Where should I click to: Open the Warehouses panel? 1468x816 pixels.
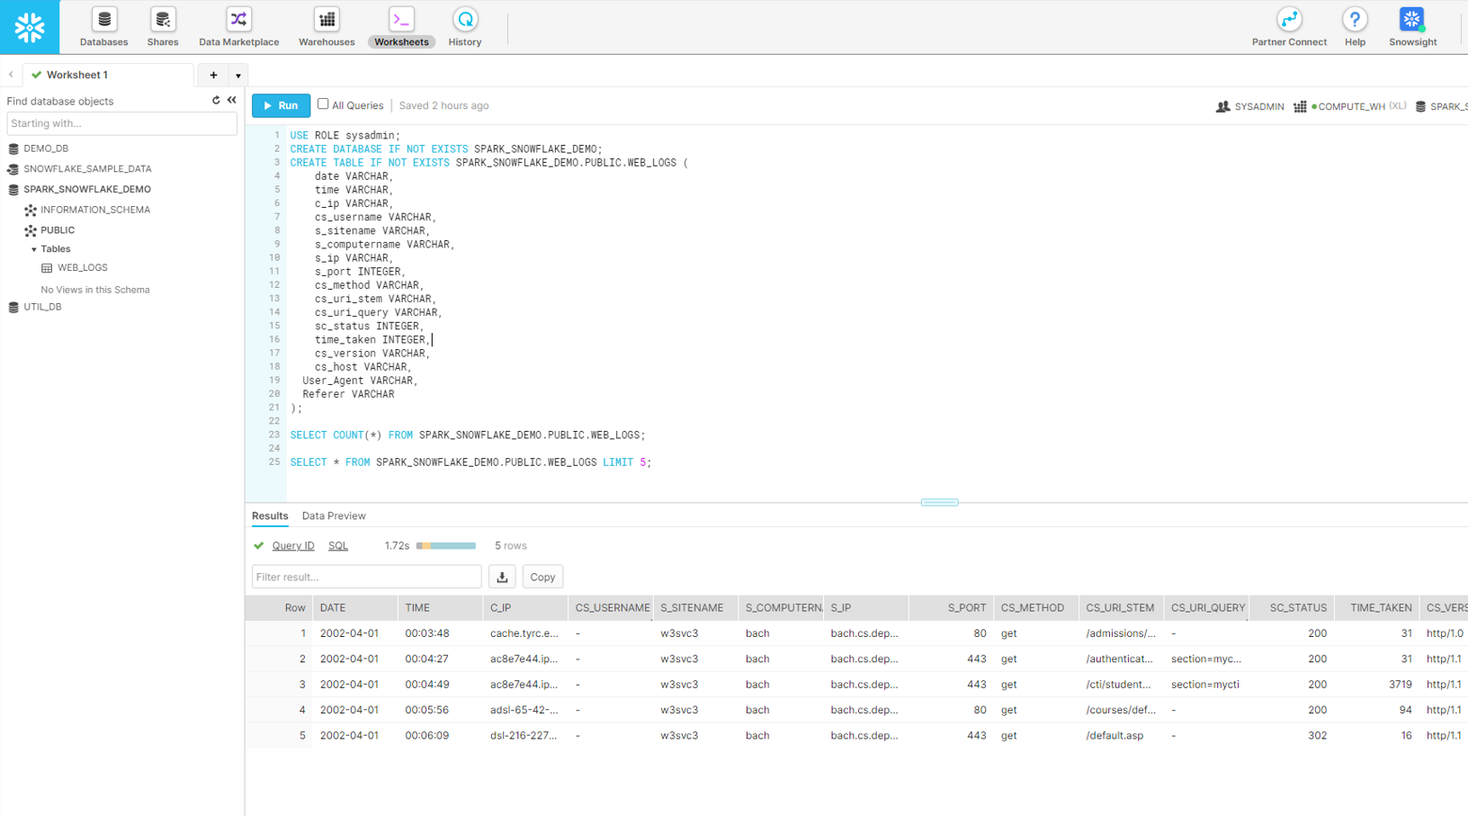(x=326, y=27)
